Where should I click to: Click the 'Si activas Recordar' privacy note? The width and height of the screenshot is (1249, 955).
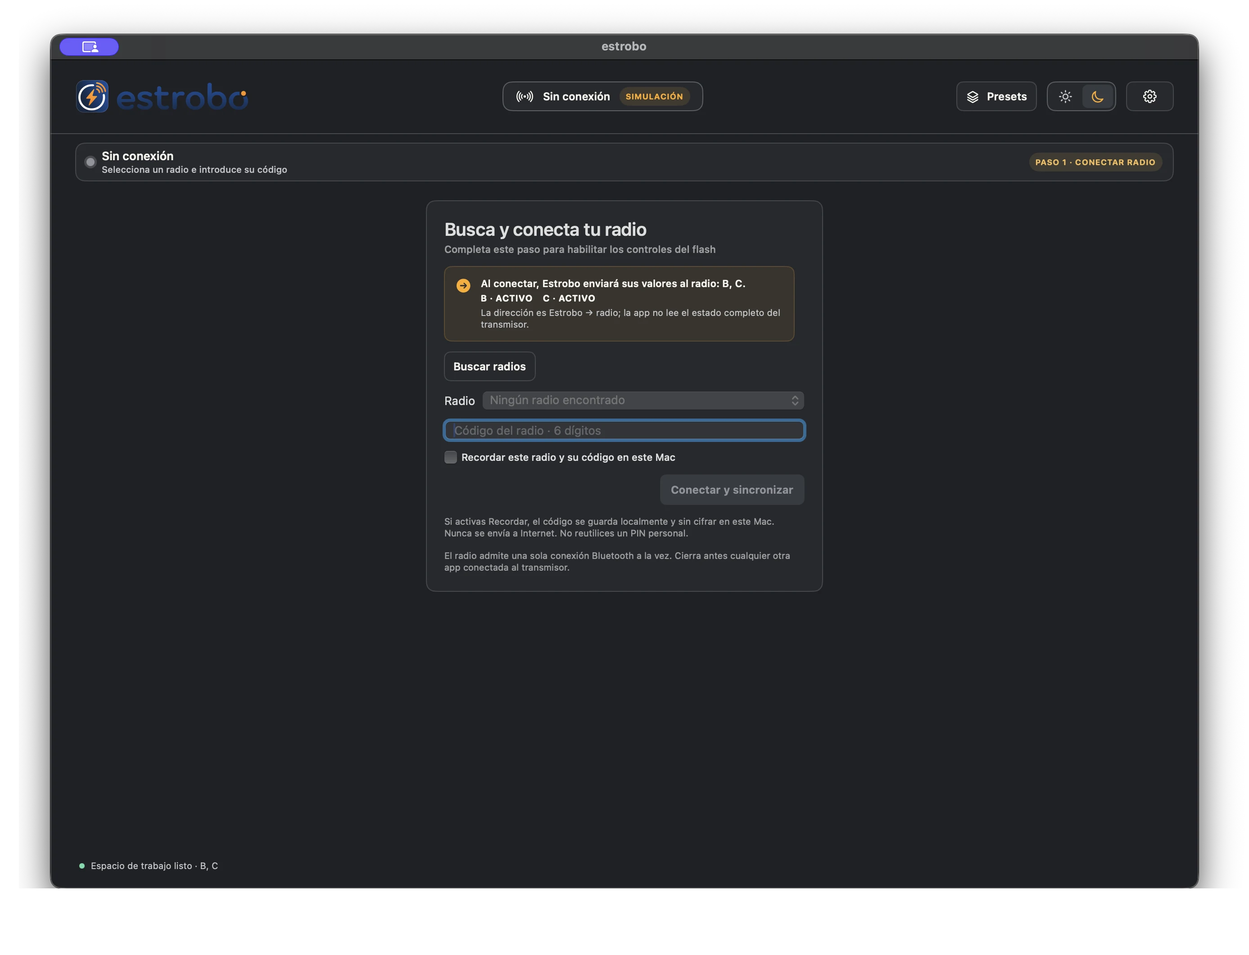[x=609, y=527]
